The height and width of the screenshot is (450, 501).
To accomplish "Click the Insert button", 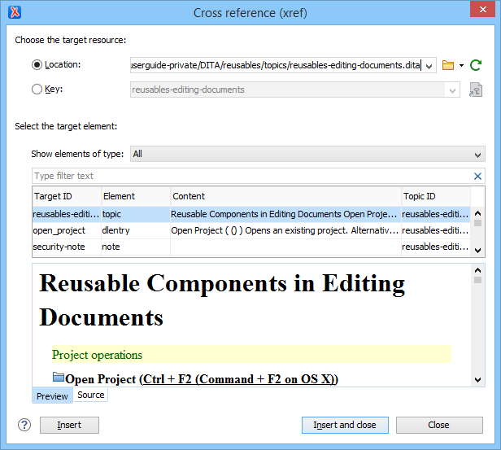I will click(x=69, y=425).
